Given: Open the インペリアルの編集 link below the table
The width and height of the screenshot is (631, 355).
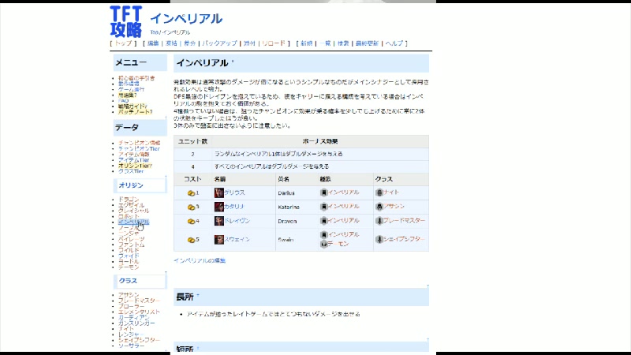Looking at the screenshot, I should pyautogui.click(x=200, y=261).
